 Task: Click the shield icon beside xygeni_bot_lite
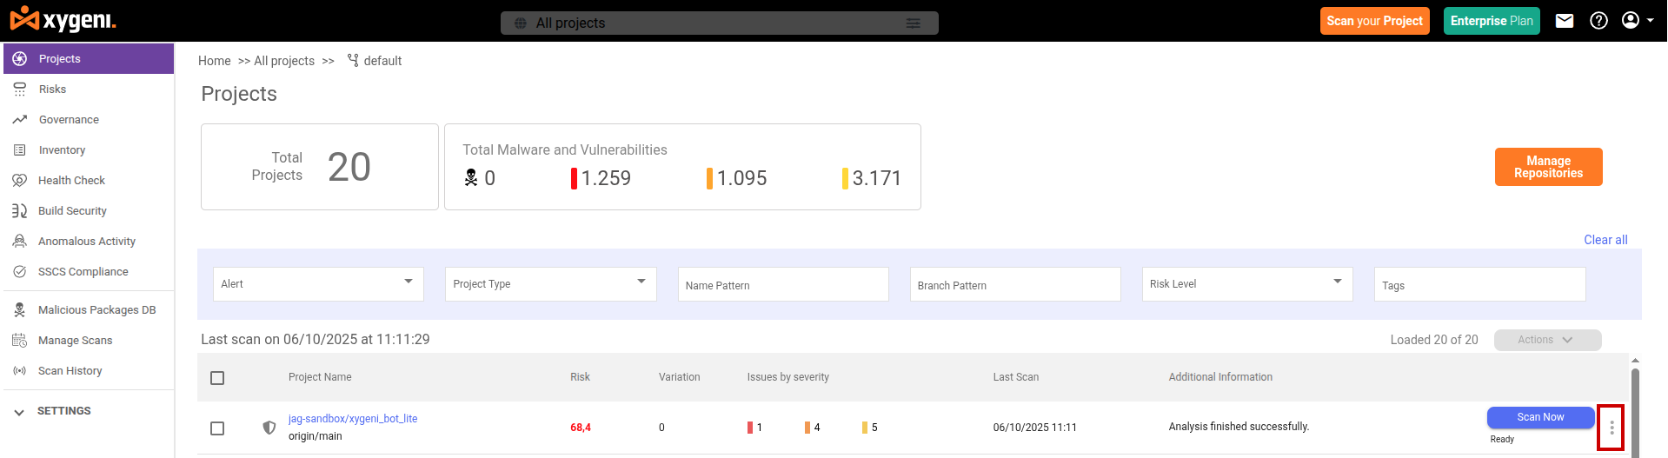pyautogui.click(x=269, y=428)
